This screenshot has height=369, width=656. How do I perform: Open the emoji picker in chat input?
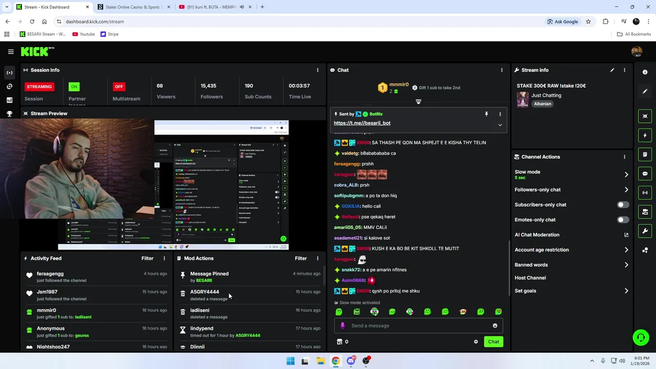[x=495, y=325]
